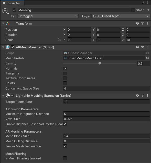The height and width of the screenshot is (163, 151).
Task: Uncheck the Normals checkbox
Action: pos(65,69)
